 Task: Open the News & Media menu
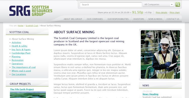pos(155,19)
